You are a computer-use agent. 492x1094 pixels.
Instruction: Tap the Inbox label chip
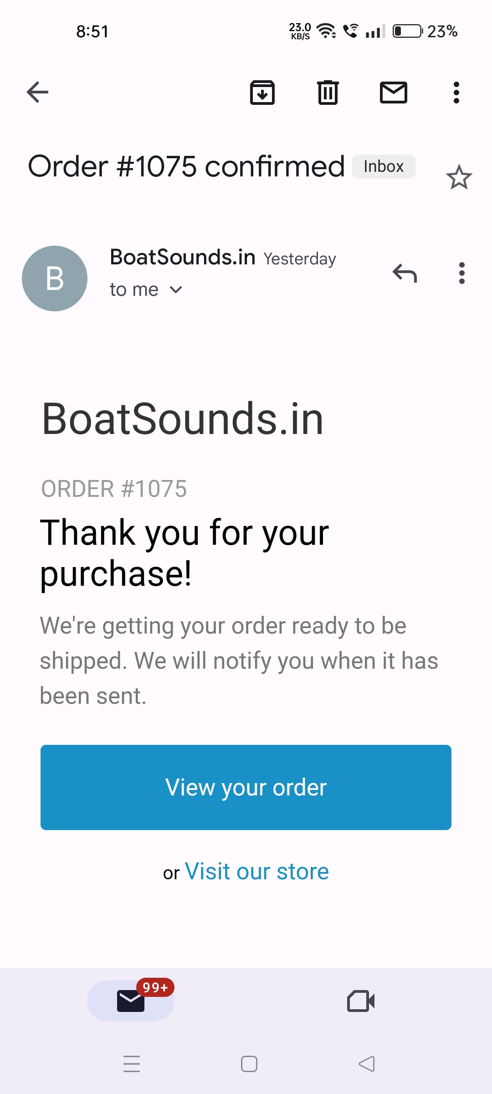click(384, 166)
